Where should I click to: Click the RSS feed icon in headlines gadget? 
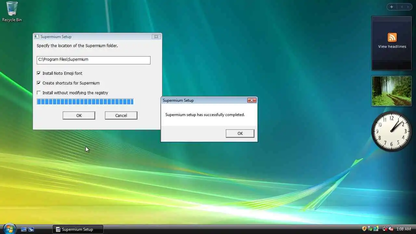[392, 37]
